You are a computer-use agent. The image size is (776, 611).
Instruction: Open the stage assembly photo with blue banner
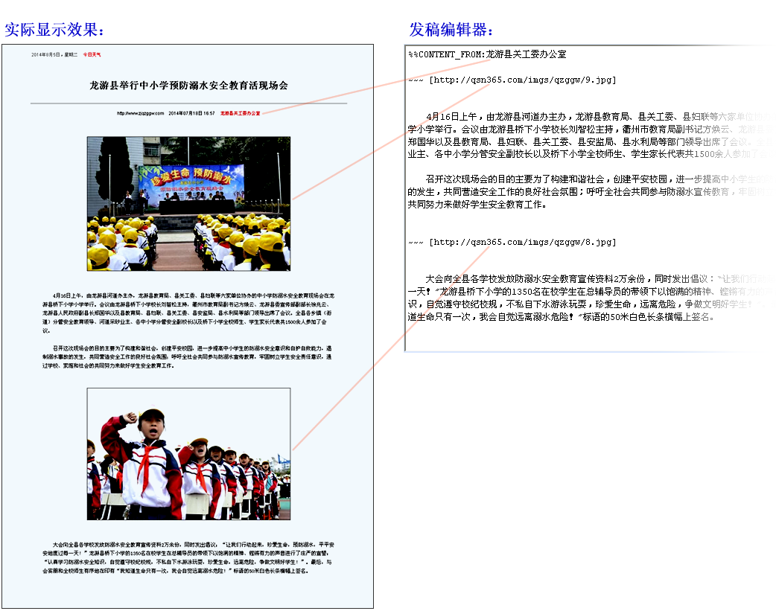[x=188, y=203]
